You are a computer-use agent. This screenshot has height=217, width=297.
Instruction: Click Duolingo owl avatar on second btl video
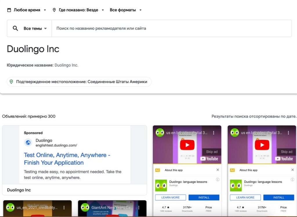[x=234, y=133]
